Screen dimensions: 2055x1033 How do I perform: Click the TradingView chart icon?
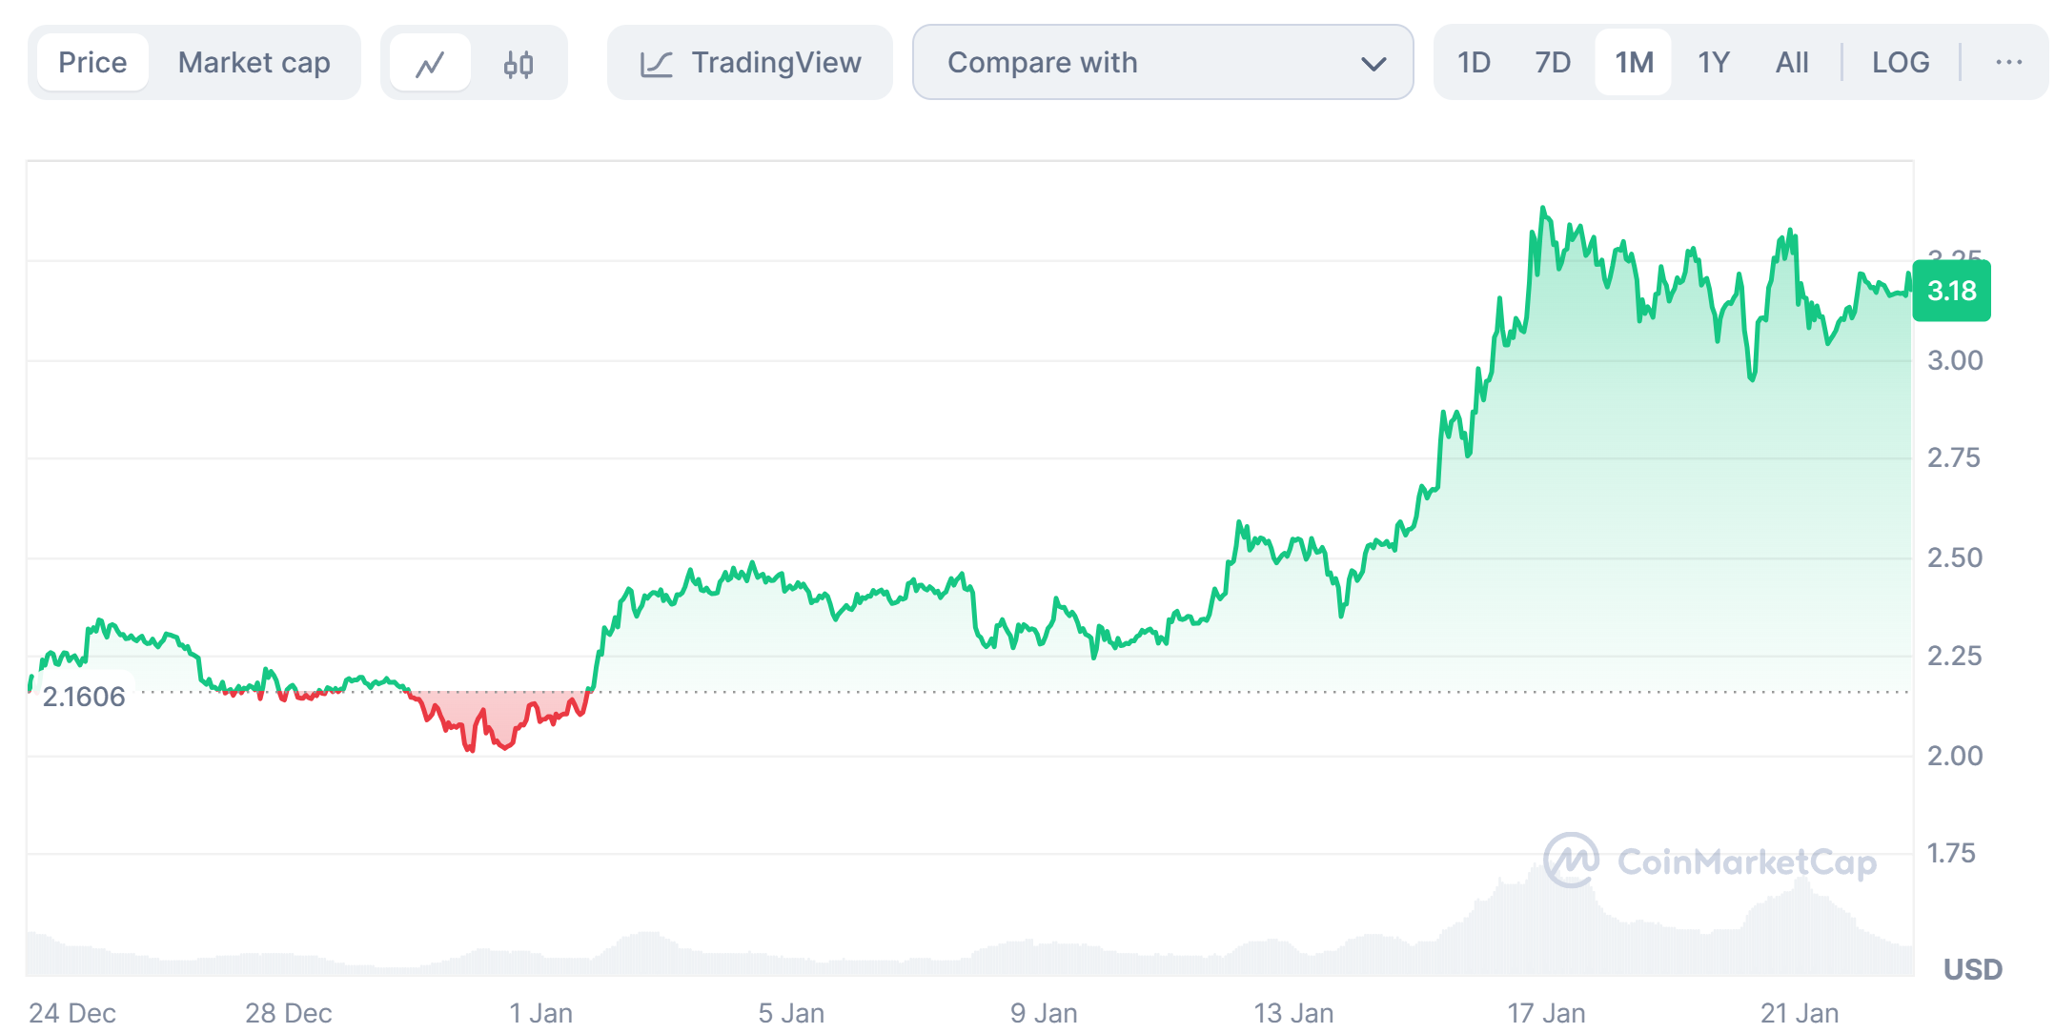coord(657,64)
